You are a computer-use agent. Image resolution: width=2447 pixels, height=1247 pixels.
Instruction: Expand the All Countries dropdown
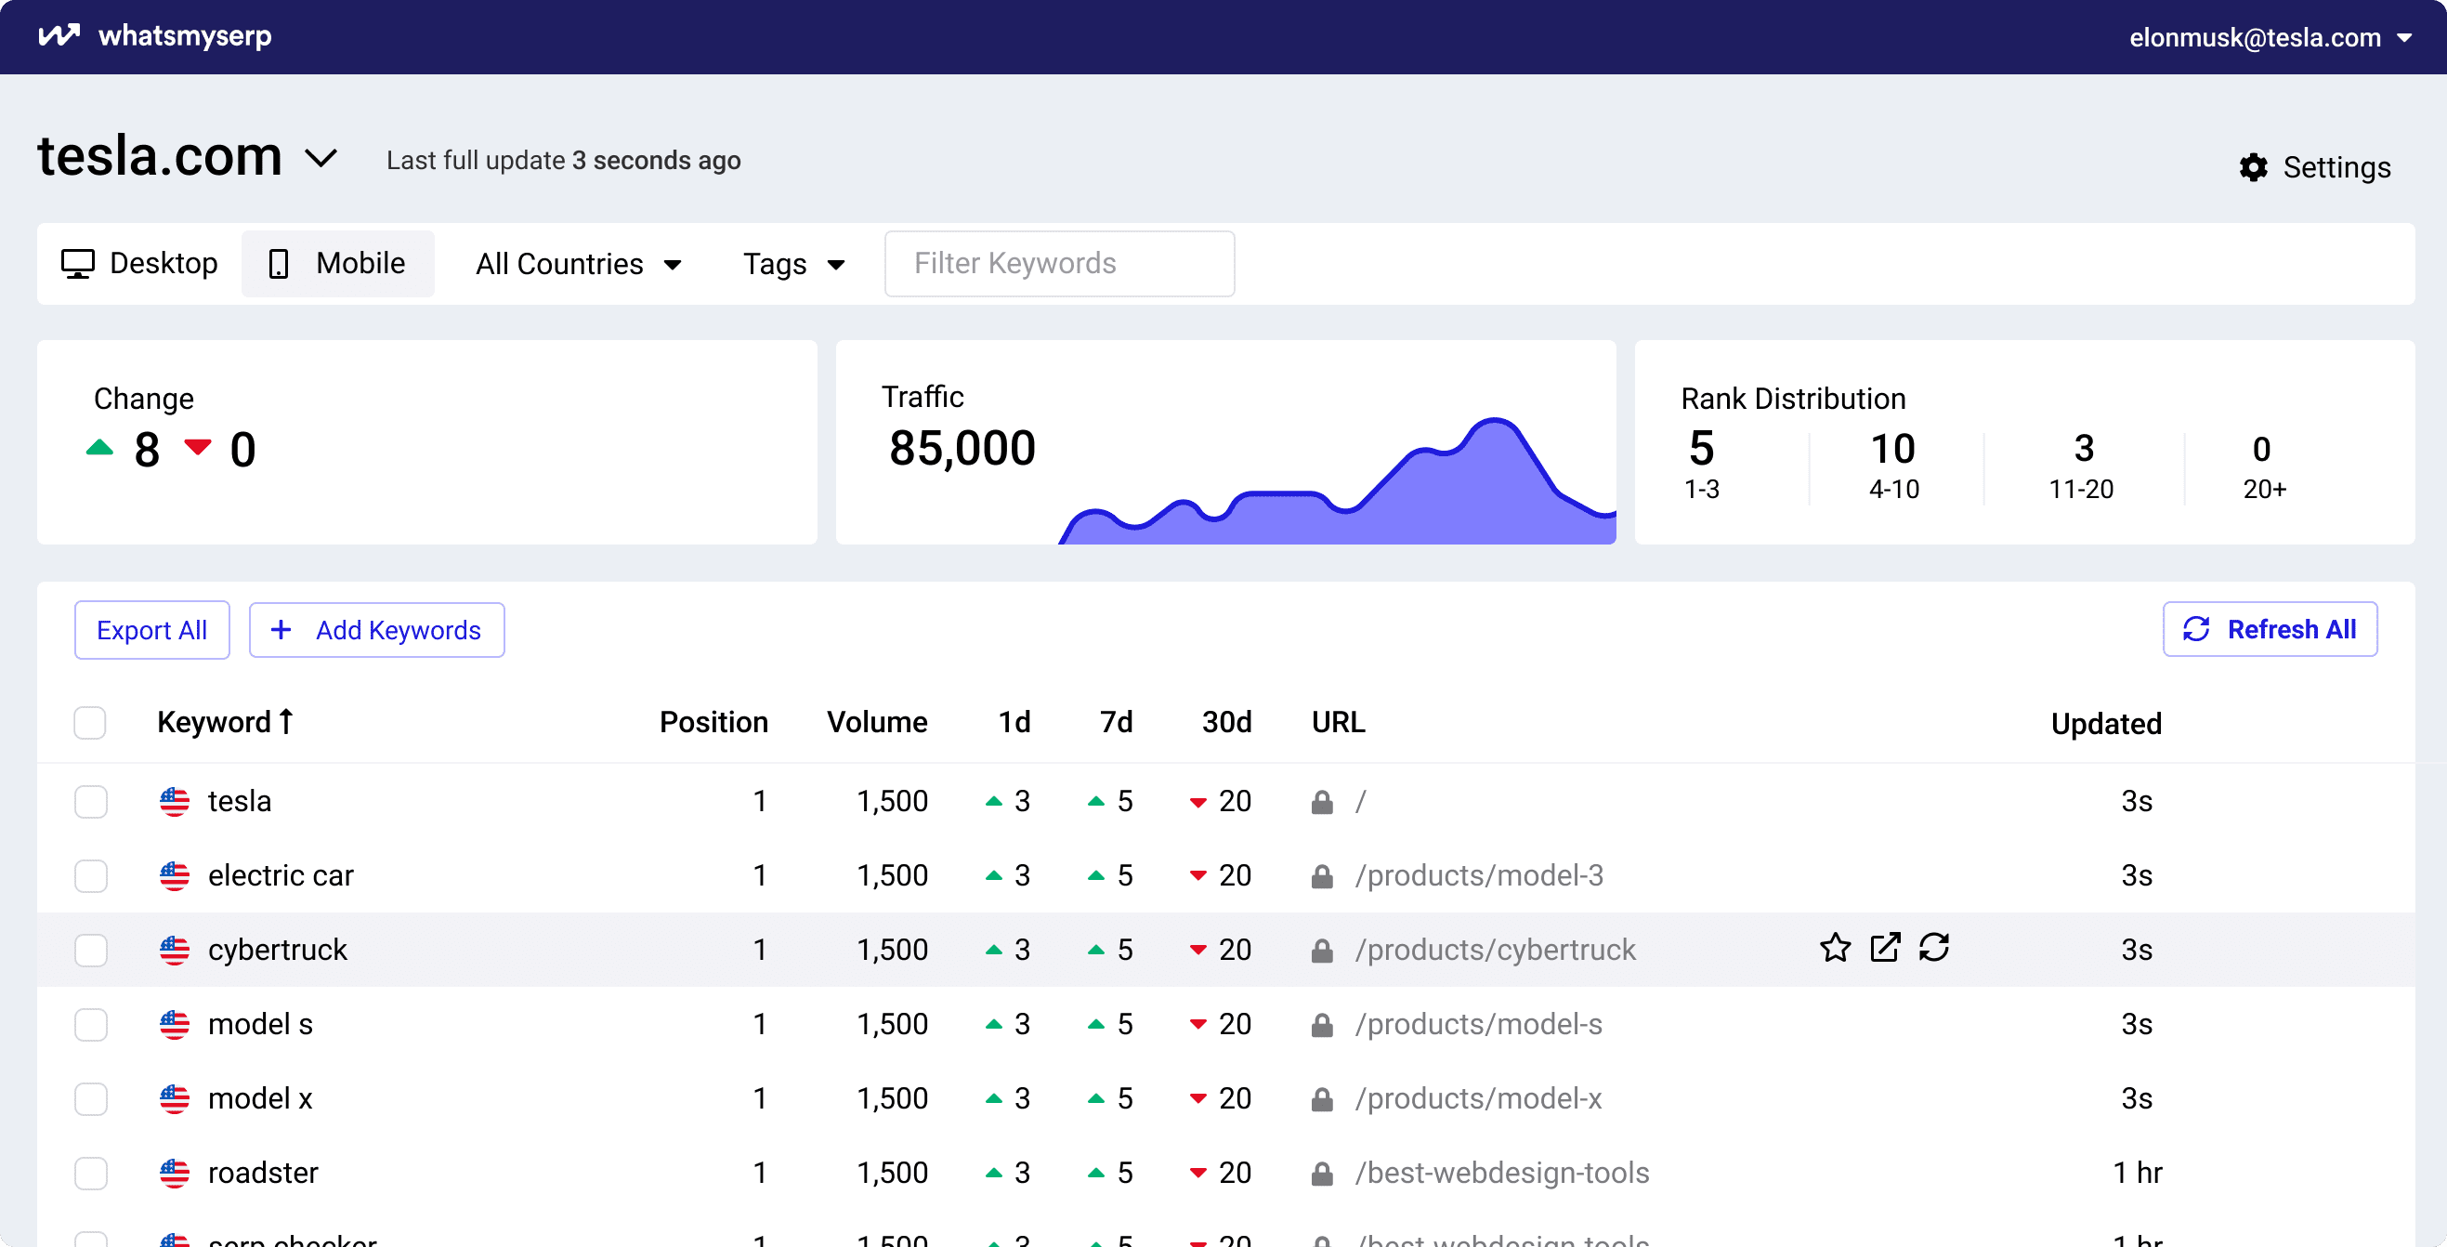[x=577, y=262]
